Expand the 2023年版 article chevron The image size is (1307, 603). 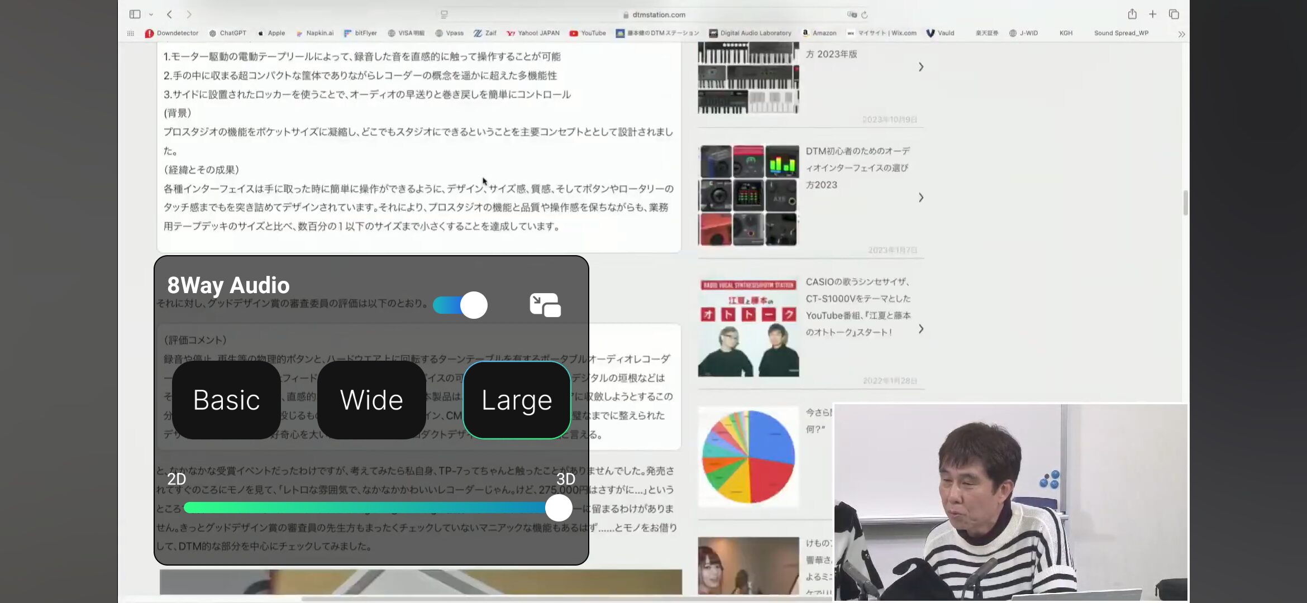pyautogui.click(x=921, y=67)
